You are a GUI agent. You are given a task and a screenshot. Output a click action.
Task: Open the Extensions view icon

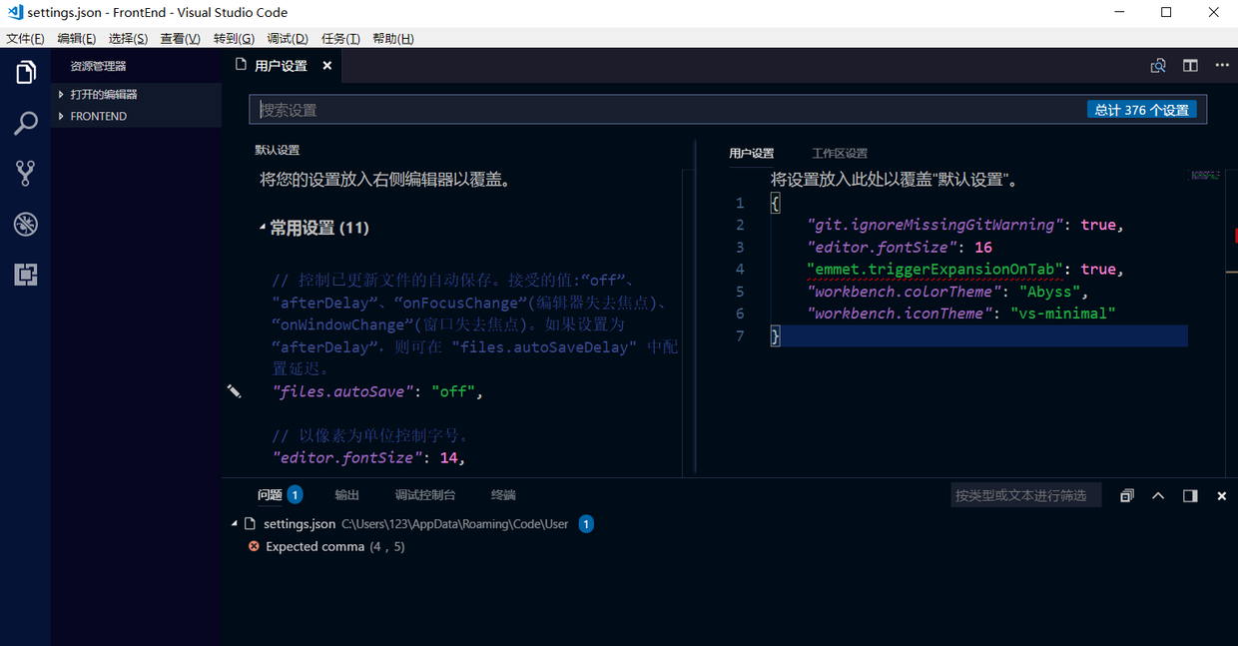[25, 275]
